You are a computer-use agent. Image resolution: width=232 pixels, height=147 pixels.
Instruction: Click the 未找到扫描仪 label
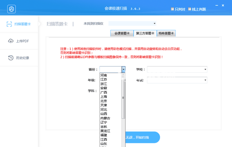[x=93, y=24]
